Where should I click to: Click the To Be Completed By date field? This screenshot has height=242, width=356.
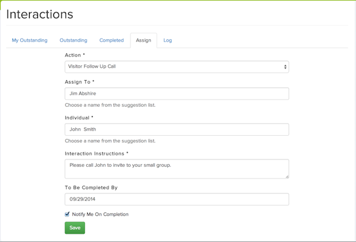tap(177, 199)
